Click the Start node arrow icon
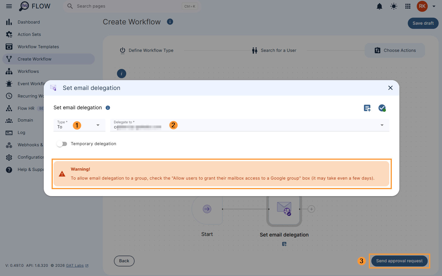 (207, 209)
